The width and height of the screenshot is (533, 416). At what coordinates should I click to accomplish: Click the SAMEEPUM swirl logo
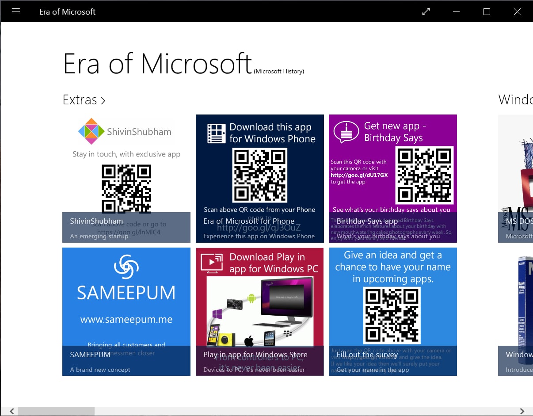point(126,266)
